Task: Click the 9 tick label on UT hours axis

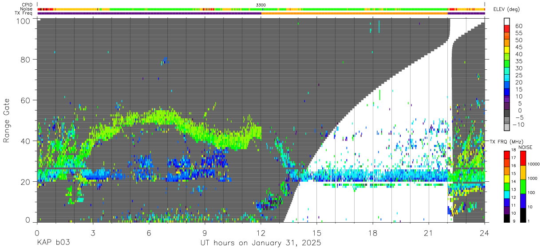Action: (205, 232)
